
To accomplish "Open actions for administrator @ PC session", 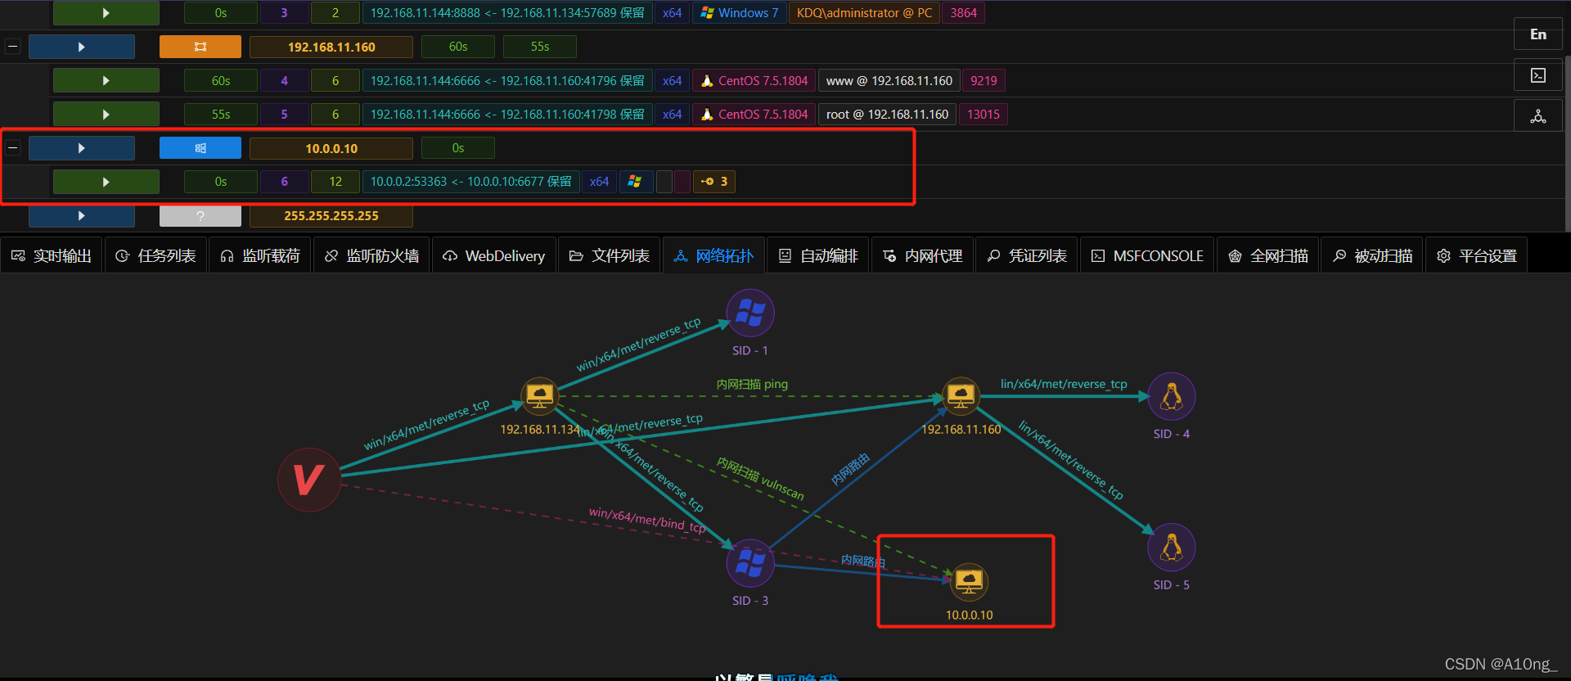I will click(106, 13).
